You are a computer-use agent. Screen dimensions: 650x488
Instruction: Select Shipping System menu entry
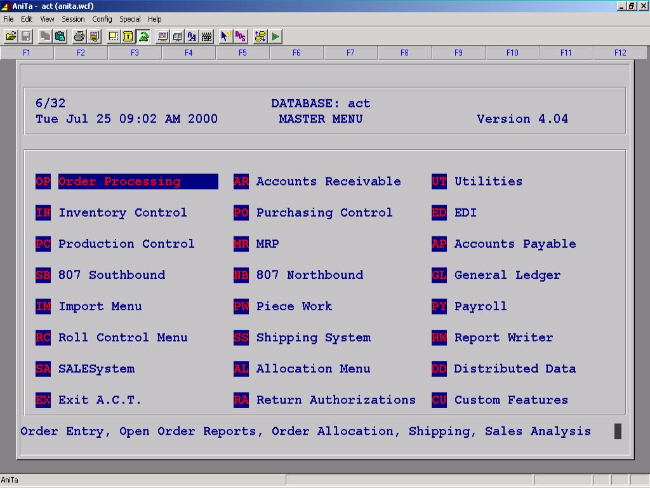[302, 338]
